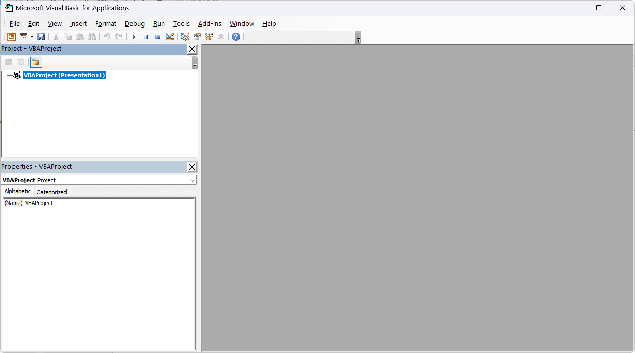Select VBAProject (Presentation1) tree node
635x353 pixels.
[64, 75]
